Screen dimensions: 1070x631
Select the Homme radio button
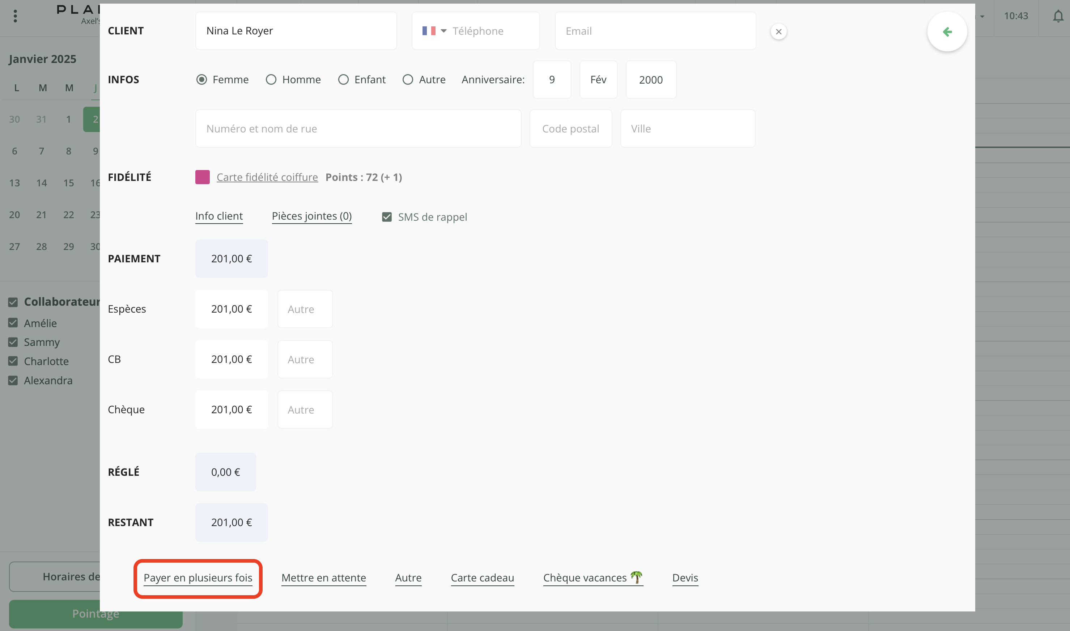(x=271, y=80)
